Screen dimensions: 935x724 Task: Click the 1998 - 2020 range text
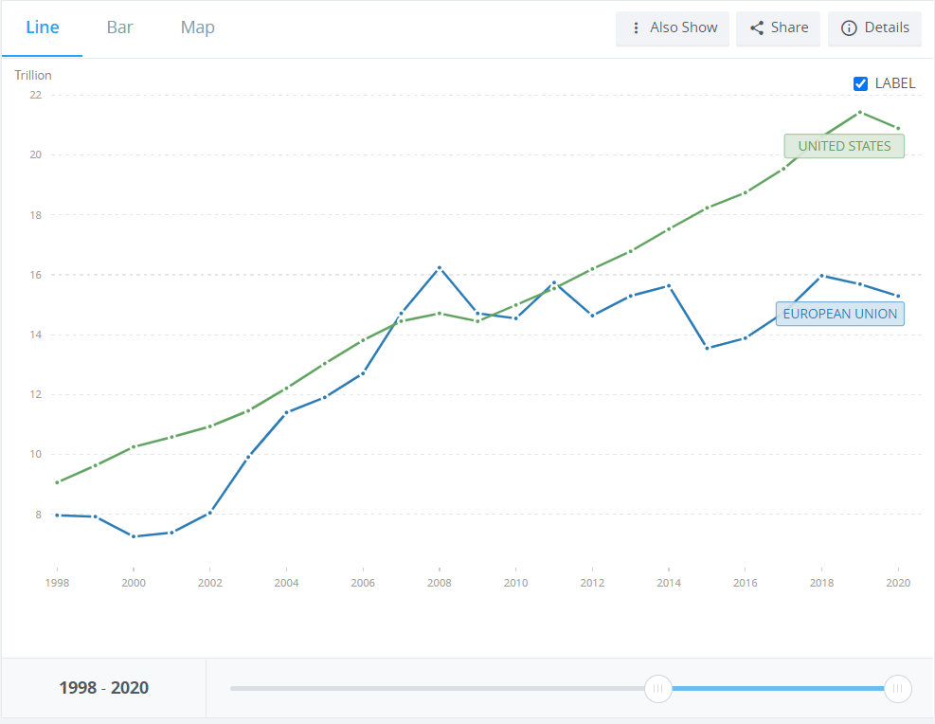point(104,688)
